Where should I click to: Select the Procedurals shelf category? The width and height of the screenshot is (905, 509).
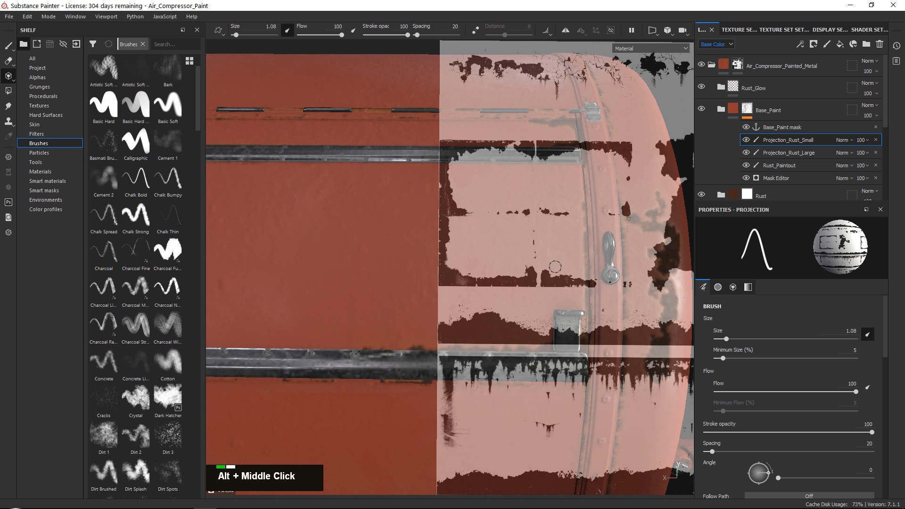coord(43,96)
